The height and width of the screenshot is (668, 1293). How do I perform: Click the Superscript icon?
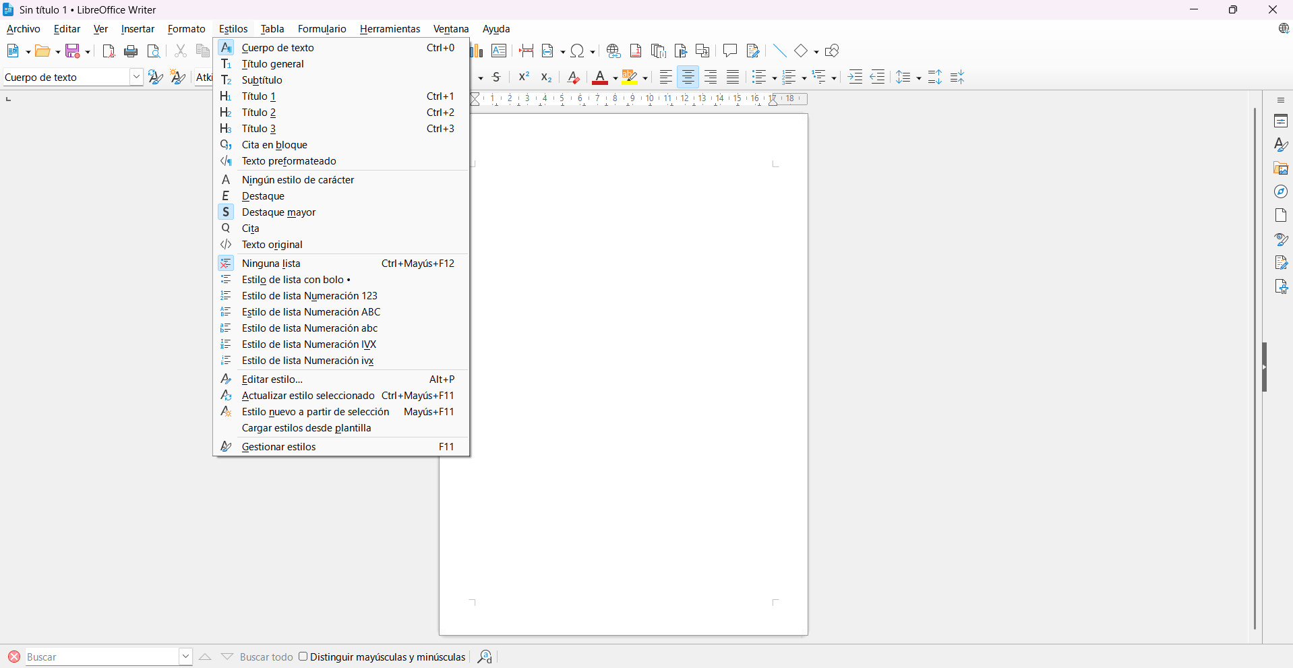(x=524, y=78)
